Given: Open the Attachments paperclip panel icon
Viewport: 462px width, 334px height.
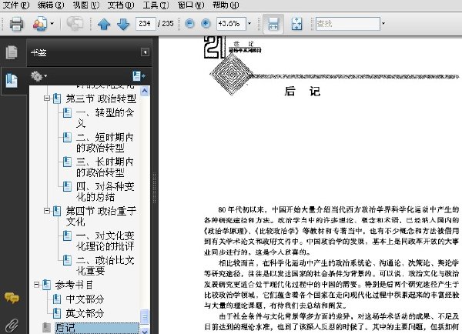Looking at the screenshot, I should point(12,326).
